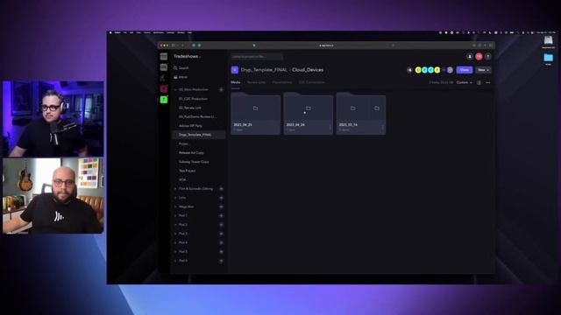Viewport: 561px width, 315px height.
Task: Add project to 00_Main Production team
Action: 221,89
